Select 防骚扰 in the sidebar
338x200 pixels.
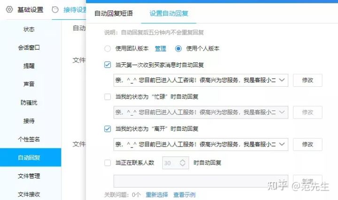click(x=29, y=103)
